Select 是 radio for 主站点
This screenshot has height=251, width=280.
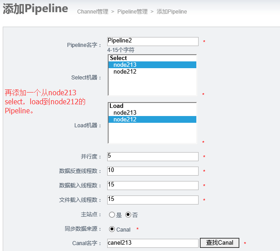click(112, 215)
